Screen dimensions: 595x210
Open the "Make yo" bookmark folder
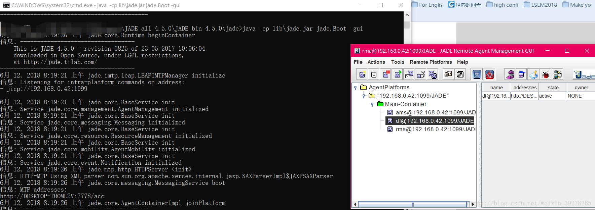pyautogui.click(x=577, y=5)
